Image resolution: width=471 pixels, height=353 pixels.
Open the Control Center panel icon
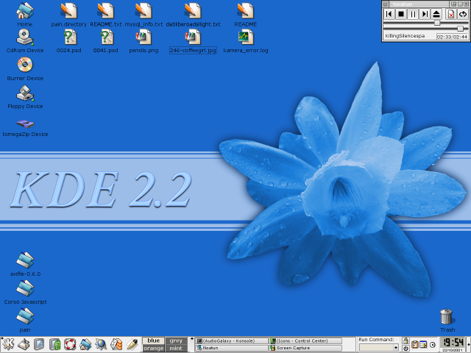(54, 345)
